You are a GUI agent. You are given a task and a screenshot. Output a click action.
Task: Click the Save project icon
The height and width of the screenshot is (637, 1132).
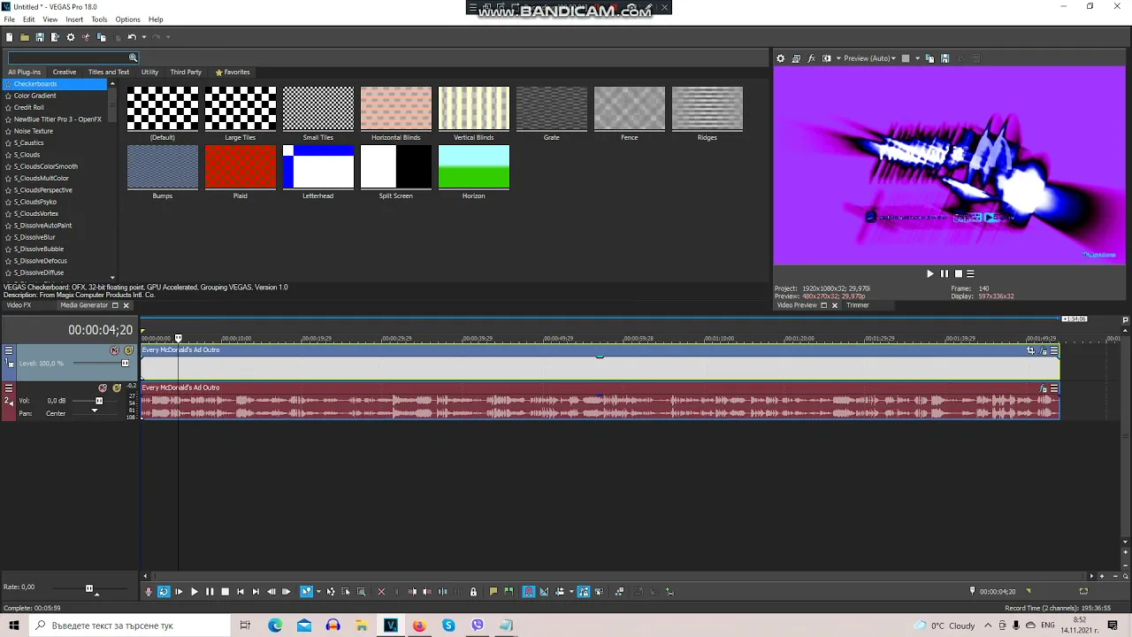pos(40,37)
